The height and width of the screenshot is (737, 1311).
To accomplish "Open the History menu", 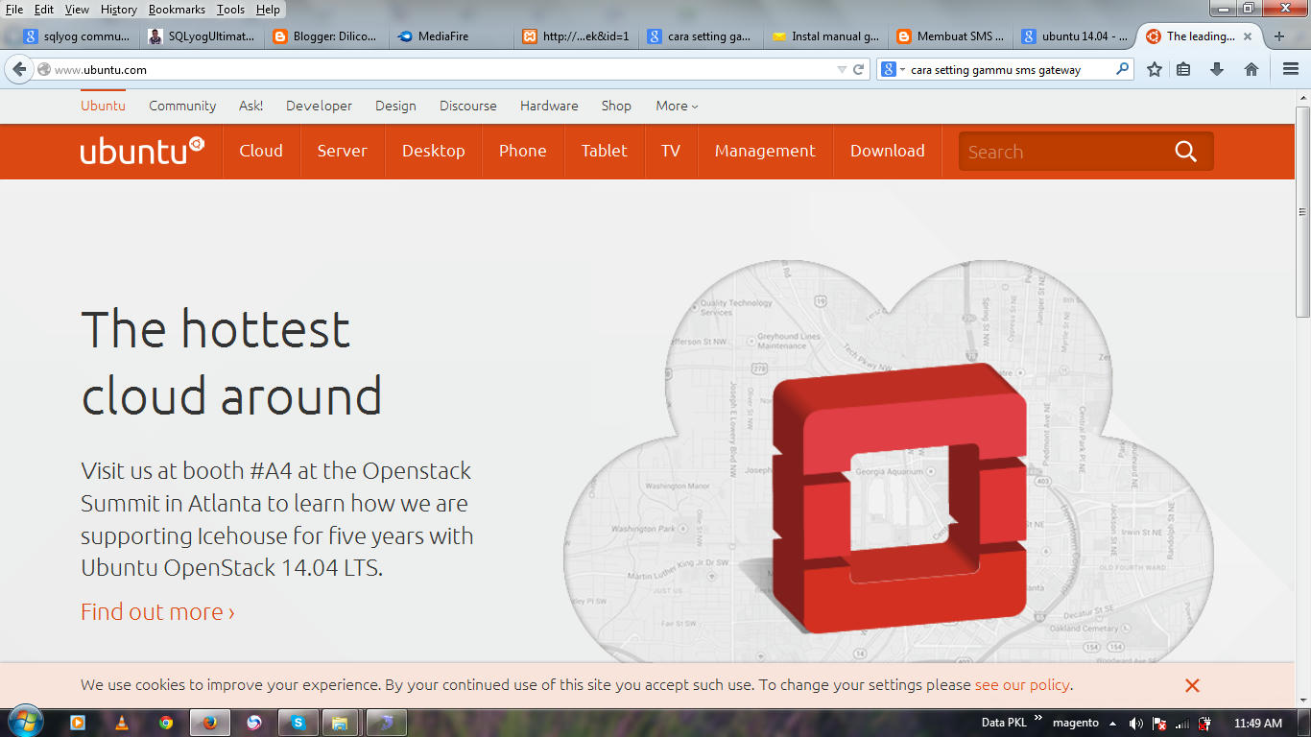I will [x=119, y=10].
